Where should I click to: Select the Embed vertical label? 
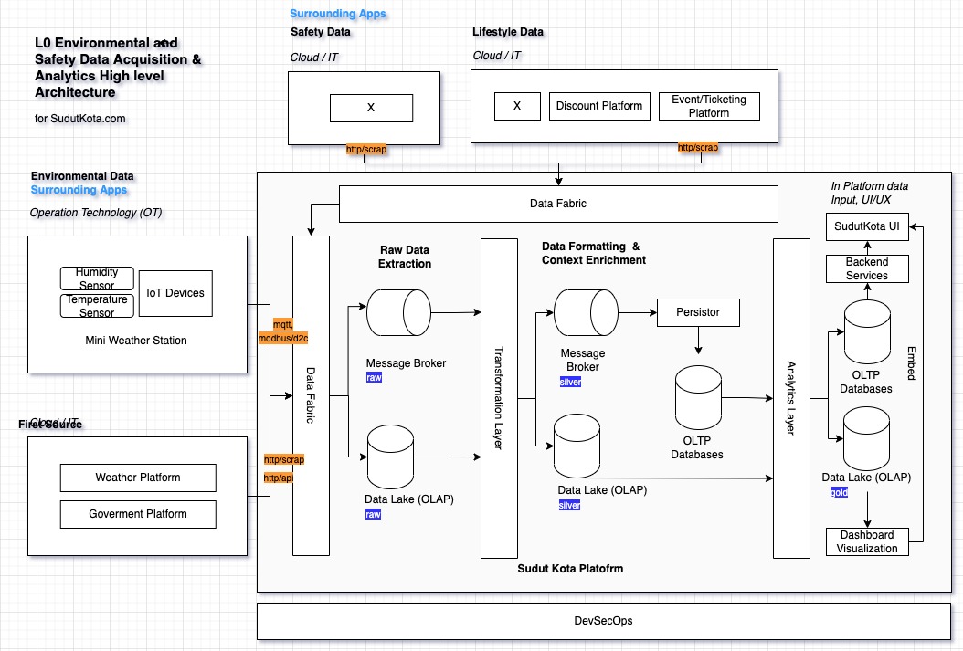(912, 363)
